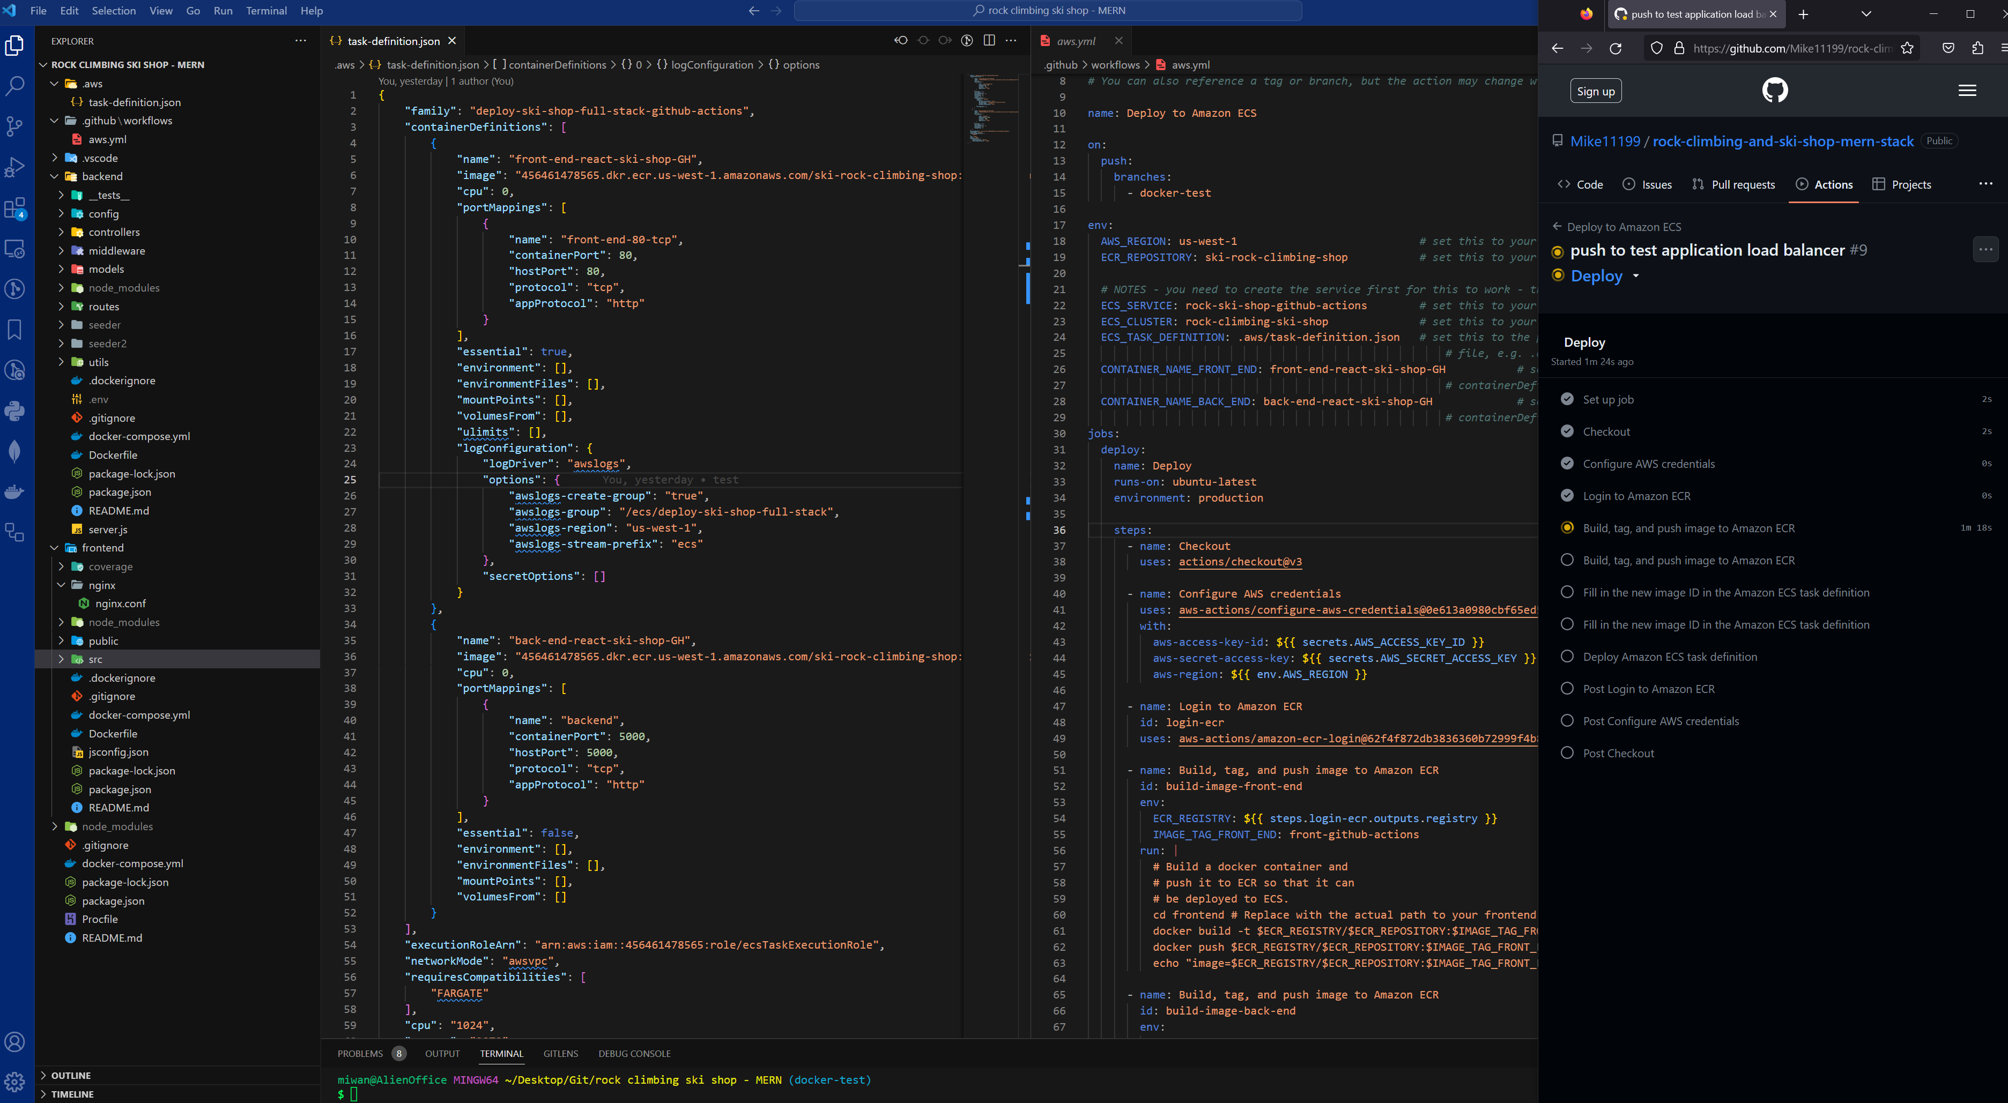
Task: Open the Accounts menu in activity bar
Action: (15, 1042)
